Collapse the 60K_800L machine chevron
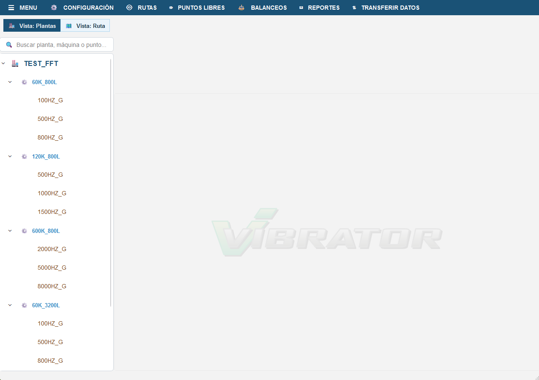539x380 pixels. click(x=10, y=82)
